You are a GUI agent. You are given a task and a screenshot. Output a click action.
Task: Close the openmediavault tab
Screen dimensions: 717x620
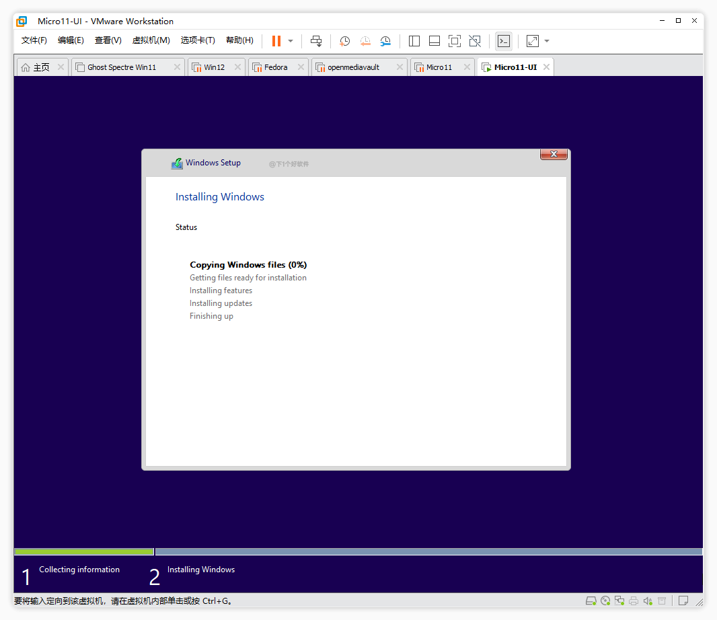[400, 67]
